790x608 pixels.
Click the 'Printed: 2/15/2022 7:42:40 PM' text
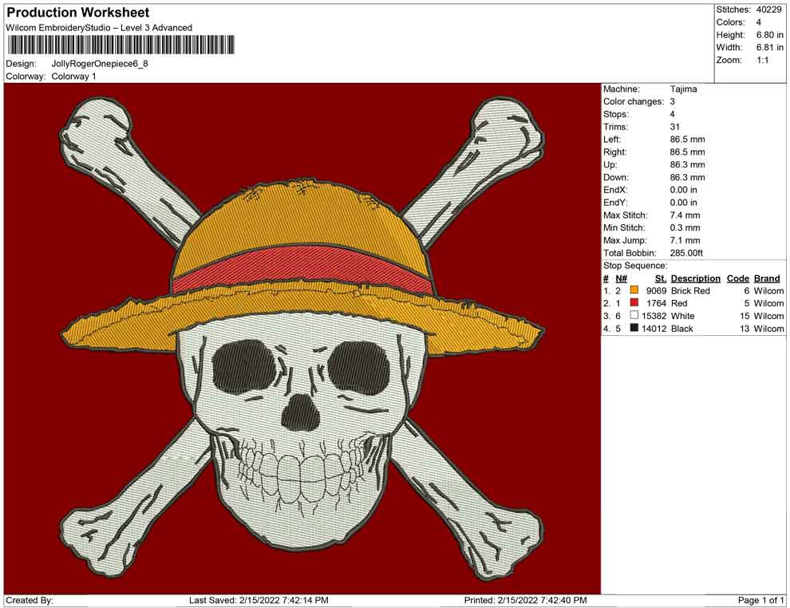[x=526, y=601]
